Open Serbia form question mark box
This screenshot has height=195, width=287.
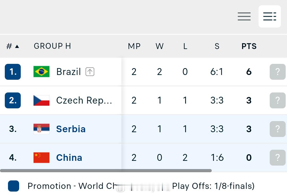click(277, 129)
